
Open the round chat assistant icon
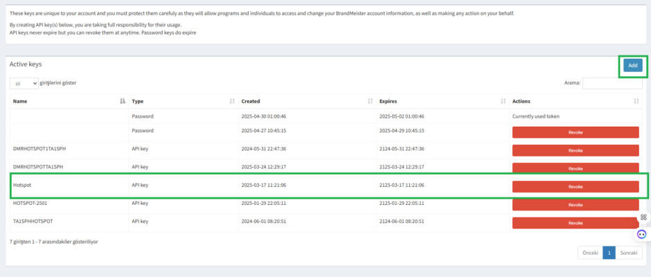click(x=642, y=234)
